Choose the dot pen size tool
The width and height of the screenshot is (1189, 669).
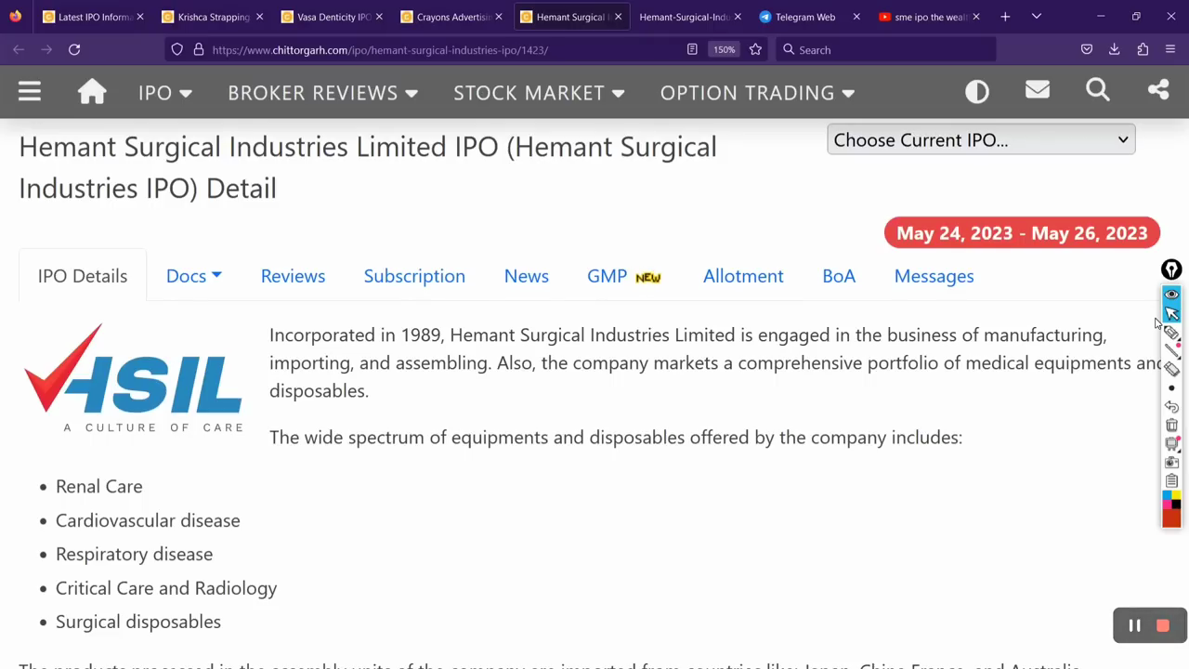tap(1171, 388)
